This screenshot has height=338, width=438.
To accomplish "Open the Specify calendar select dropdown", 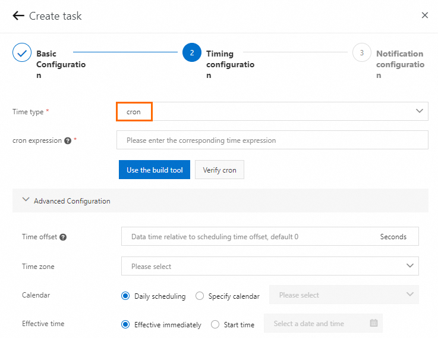I will [x=344, y=295].
